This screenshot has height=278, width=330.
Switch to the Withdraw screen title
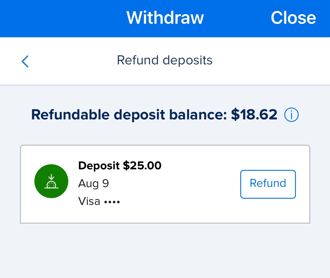[165, 18]
